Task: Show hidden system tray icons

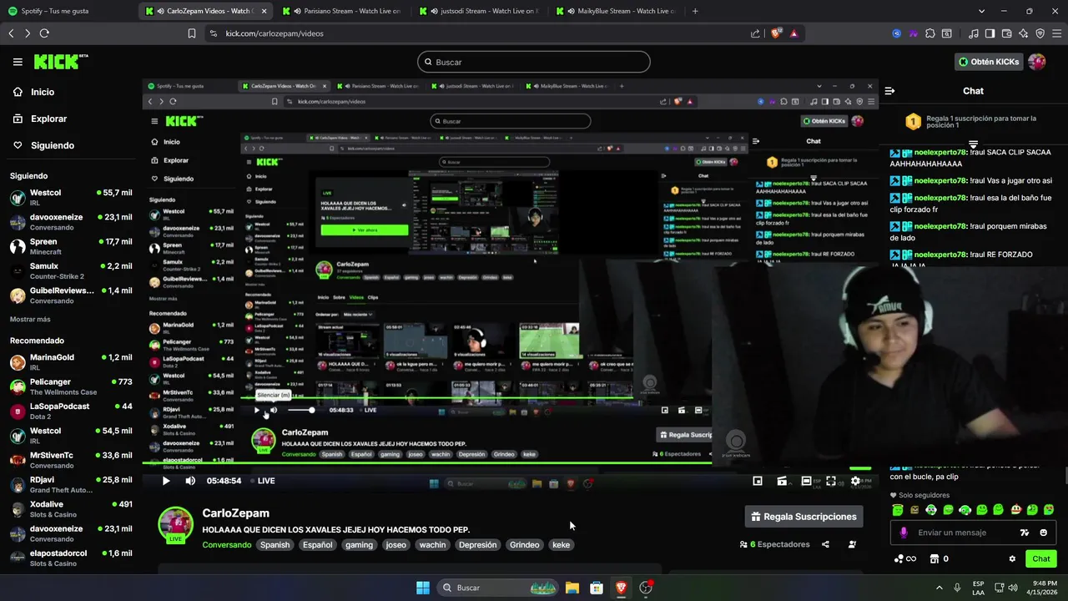Action: [939, 588]
